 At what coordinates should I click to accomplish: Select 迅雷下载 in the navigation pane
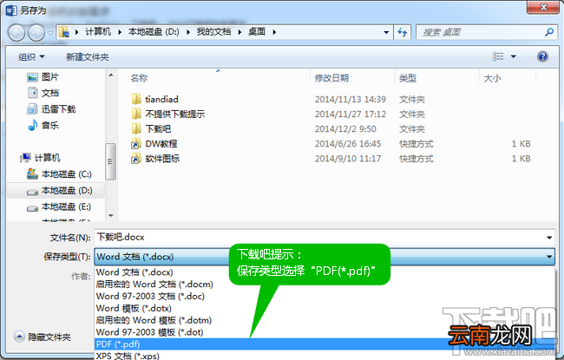51,109
